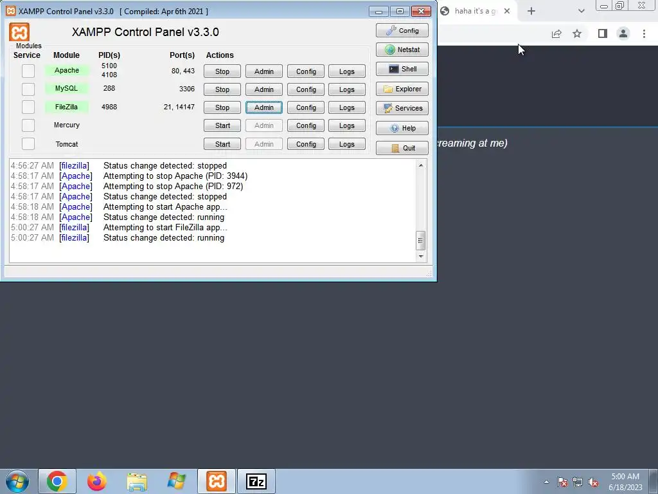Open the Help button
This screenshot has height=494, width=658.
click(x=402, y=128)
